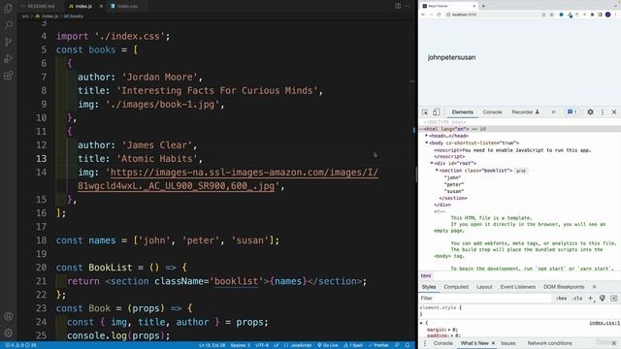The width and height of the screenshot is (621, 349).
Task: Open the Event Listeners tab
Action: click(x=517, y=287)
